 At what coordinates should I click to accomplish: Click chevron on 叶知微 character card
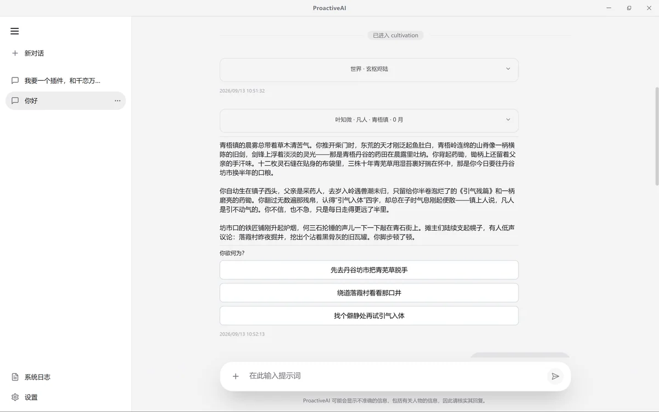coord(508,120)
